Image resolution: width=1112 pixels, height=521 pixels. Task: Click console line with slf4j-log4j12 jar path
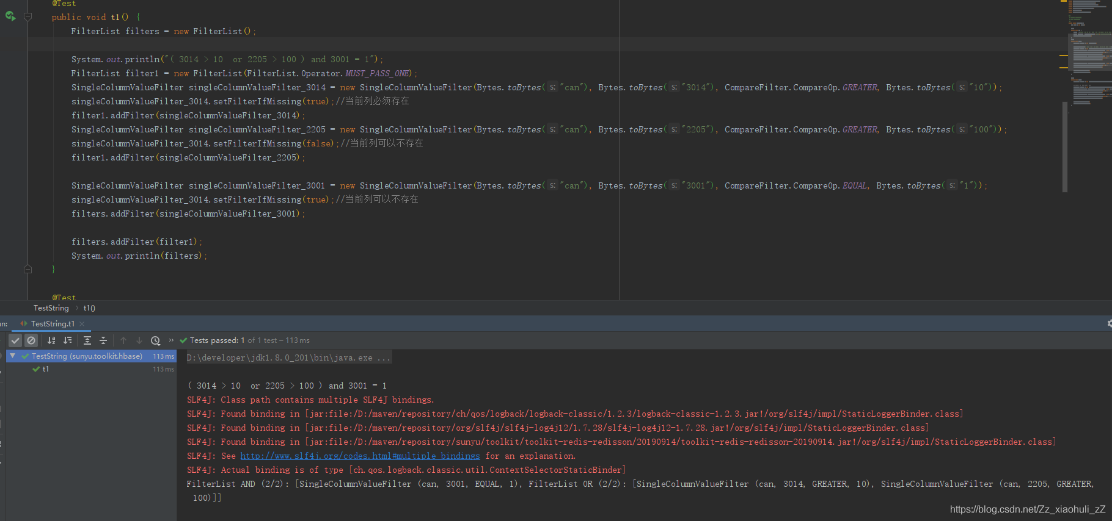[558, 428]
